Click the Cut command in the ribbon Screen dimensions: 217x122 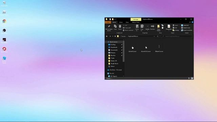click(x=125, y=25)
